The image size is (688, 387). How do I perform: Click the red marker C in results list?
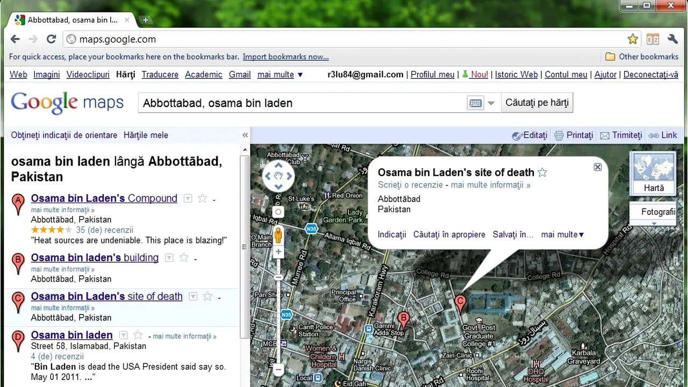coord(18,302)
